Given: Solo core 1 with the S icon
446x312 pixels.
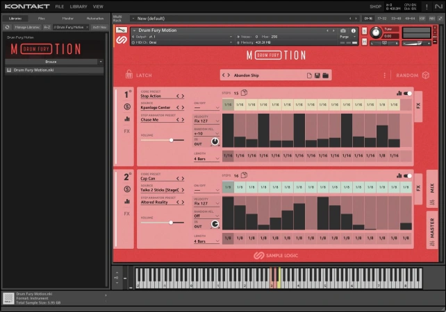Looking at the screenshot, I should click(x=127, y=107).
